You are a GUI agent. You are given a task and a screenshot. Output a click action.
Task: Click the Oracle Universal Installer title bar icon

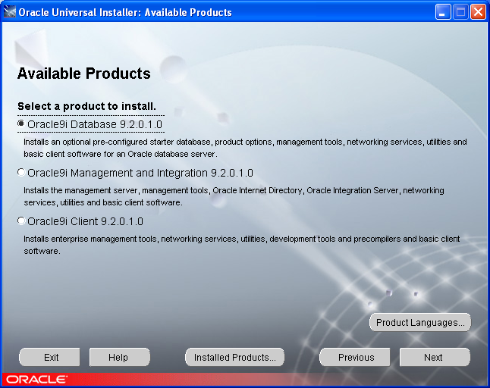coord(9,12)
